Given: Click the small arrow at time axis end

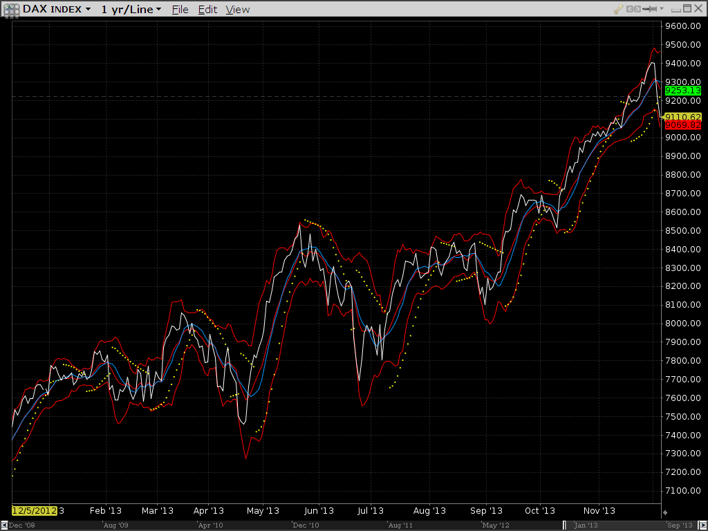Looking at the screenshot, I should pos(664,512).
